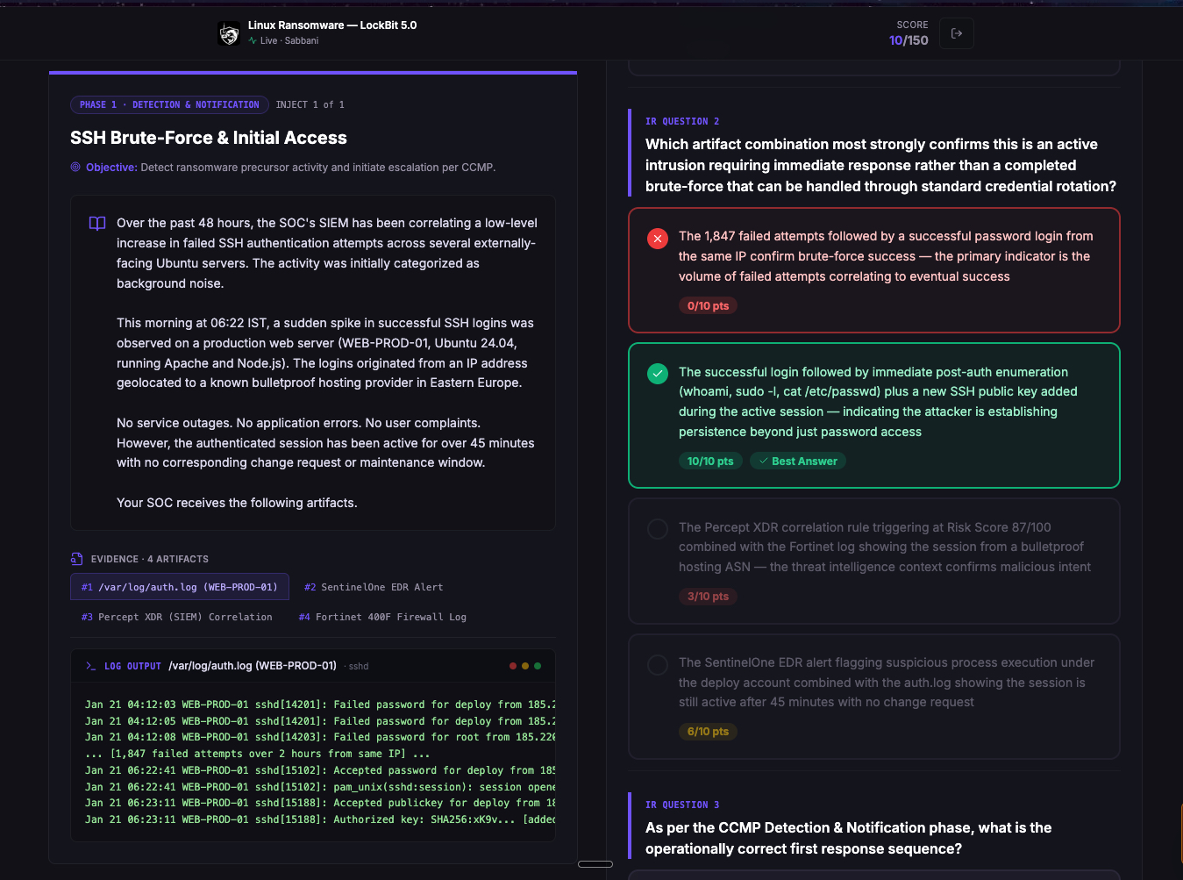Viewport: 1183px width, 880px height.
Task: Click the exit session icon beside the score
Action: (x=956, y=32)
